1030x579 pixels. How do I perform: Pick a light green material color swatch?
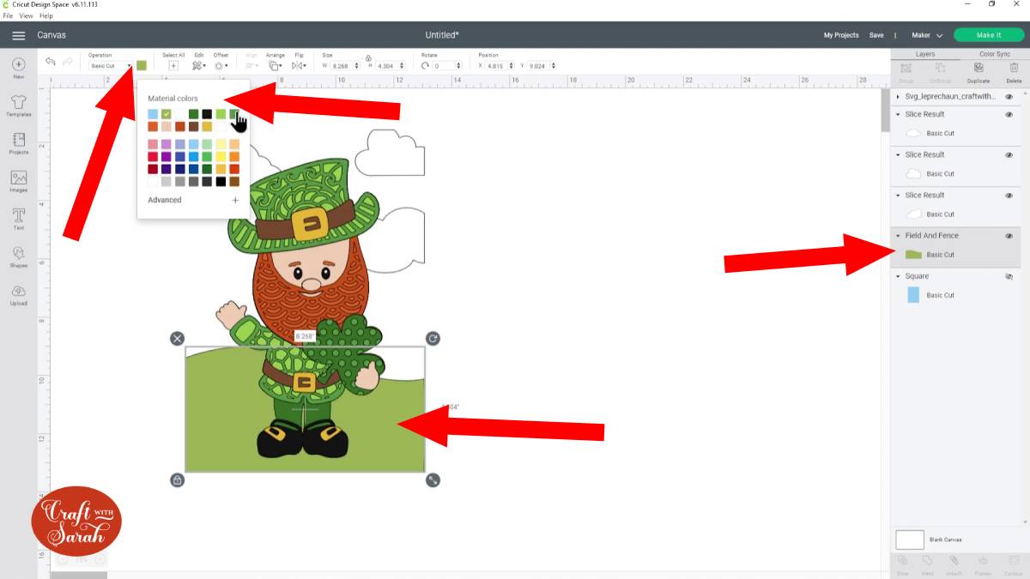click(221, 114)
